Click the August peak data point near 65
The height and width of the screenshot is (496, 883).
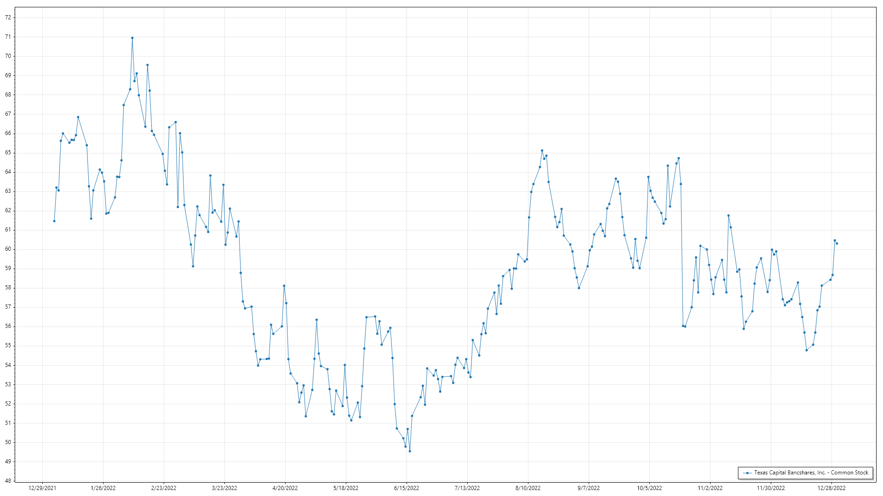(x=542, y=151)
